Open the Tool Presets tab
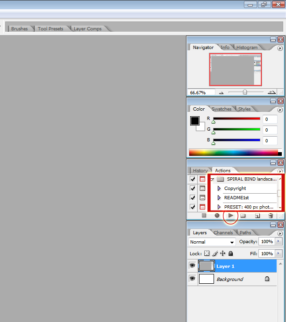286x322 pixels. (x=50, y=29)
